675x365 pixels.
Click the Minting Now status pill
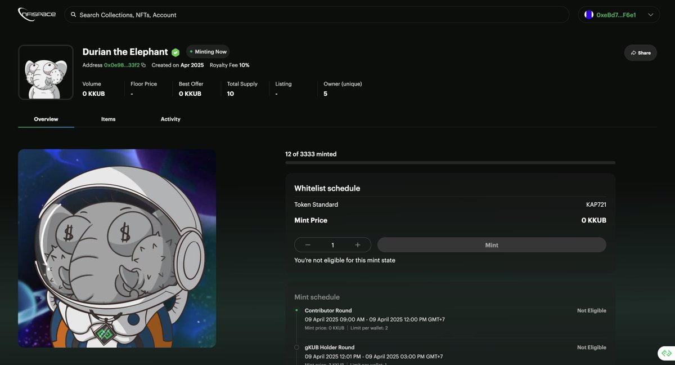(208, 51)
